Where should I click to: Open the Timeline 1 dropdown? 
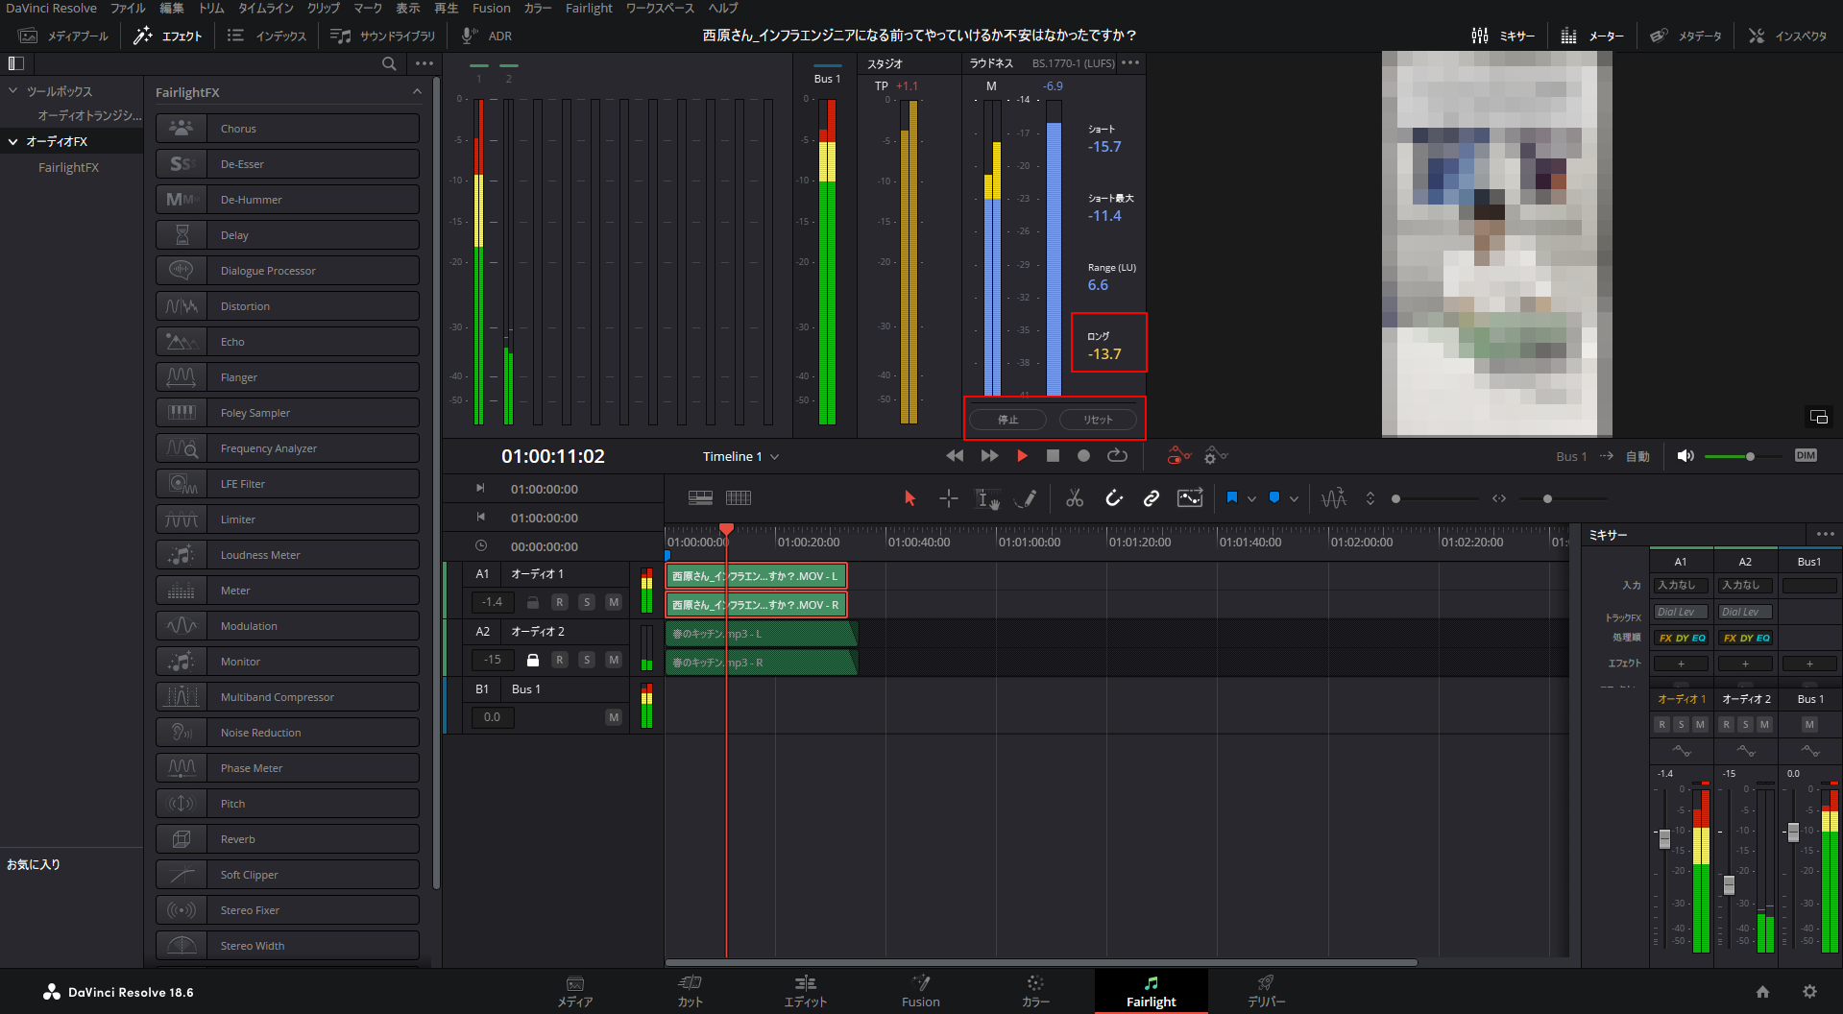(x=740, y=456)
